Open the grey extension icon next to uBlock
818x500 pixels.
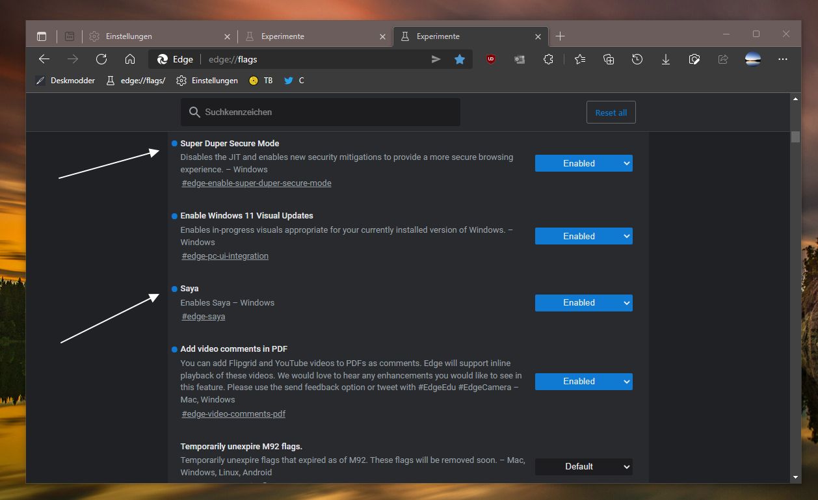click(x=519, y=59)
